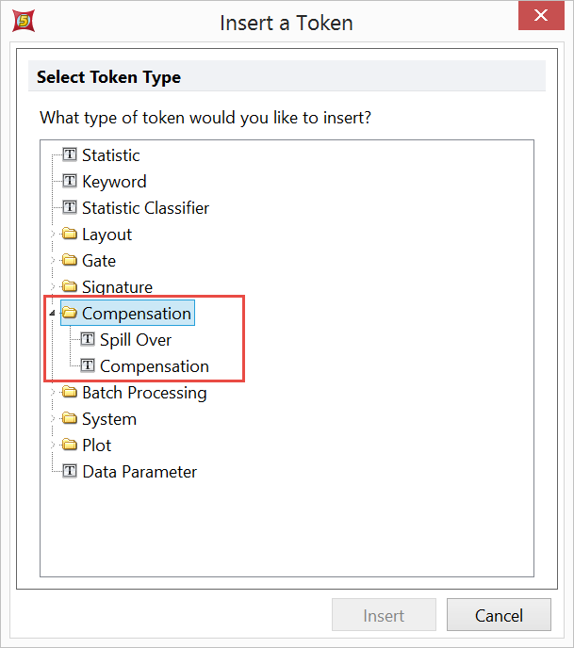Click the Gate folder icon
574x648 pixels.
(x=70, y=261)
